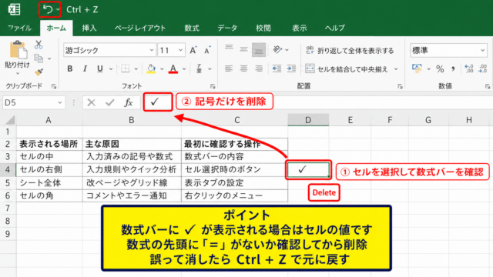
Task: Open the font size 11 dropdown
Action: coord(180,50)
